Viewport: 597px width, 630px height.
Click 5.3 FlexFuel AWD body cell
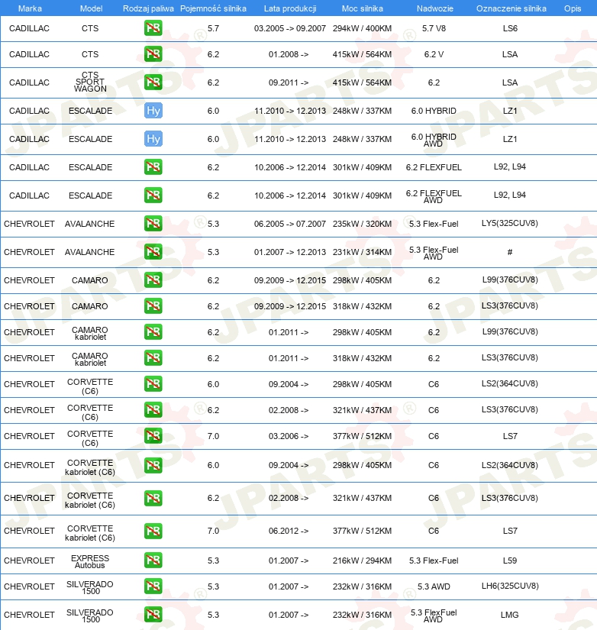[x=434, y=615]
